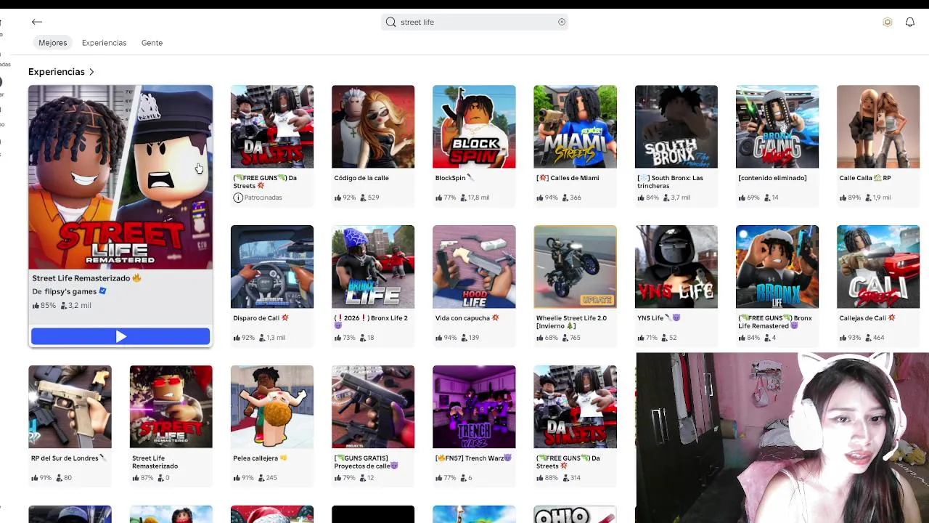Open the Street Life Remasterizado 🔥 title
Image resolution: width=929 pixels, height=523 pixels.
(86, 278)
